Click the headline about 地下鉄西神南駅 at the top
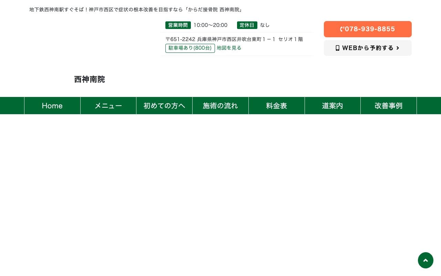Viewport: 441px width, 276px height. [136, 9]
